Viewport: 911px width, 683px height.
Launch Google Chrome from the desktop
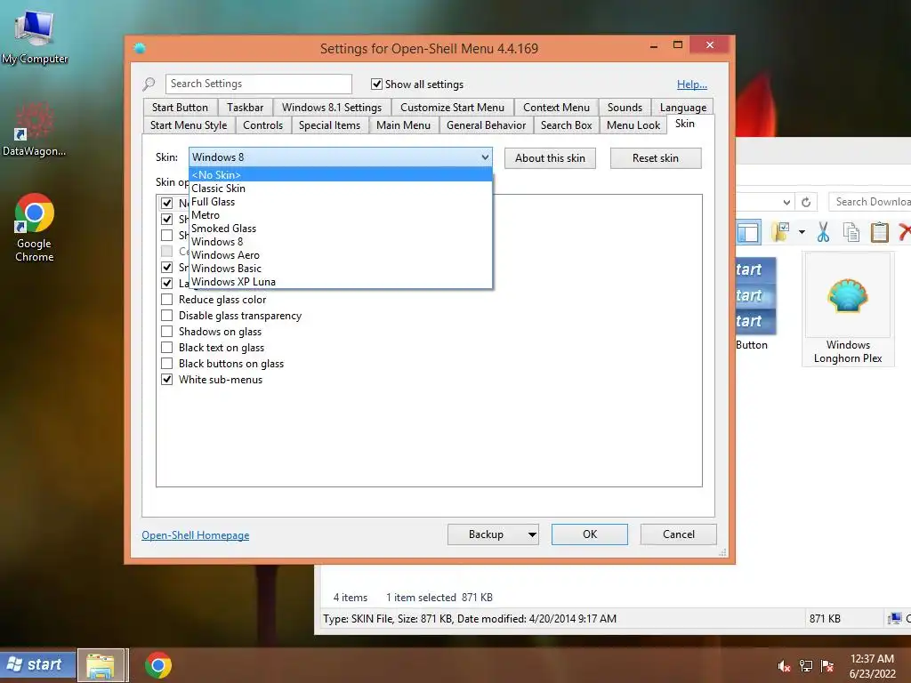coord(35,227)
